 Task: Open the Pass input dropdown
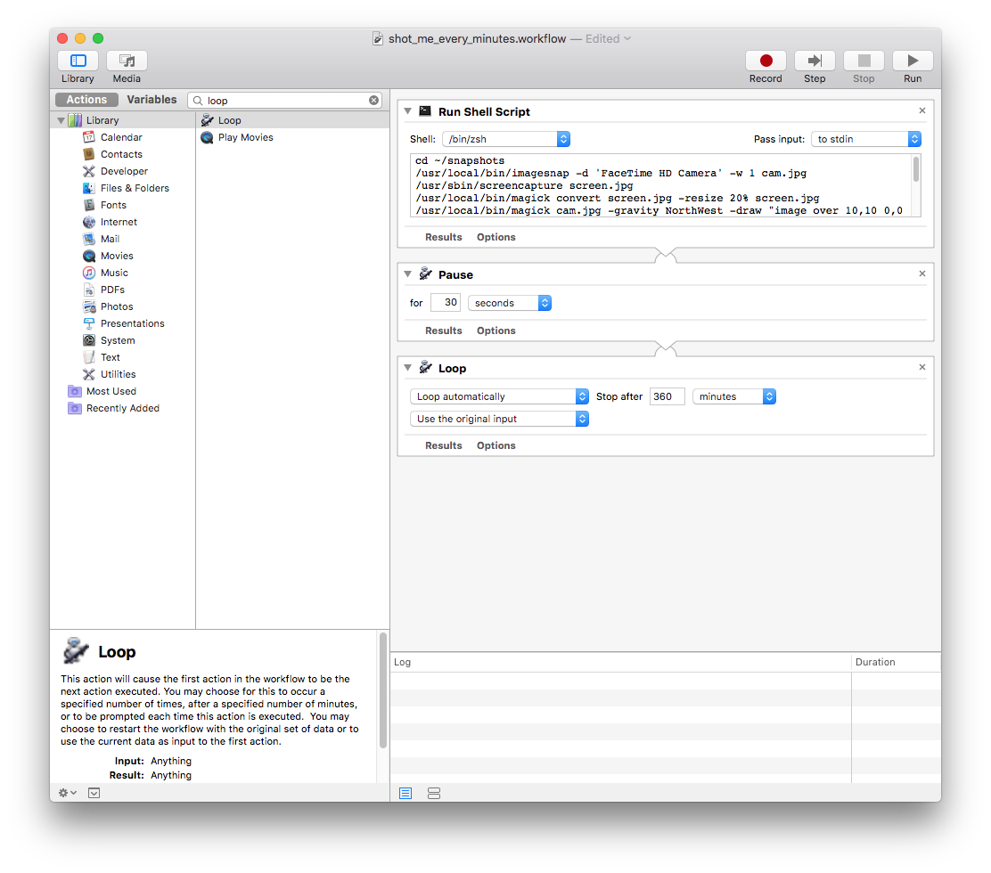click(x=866, y=139)
